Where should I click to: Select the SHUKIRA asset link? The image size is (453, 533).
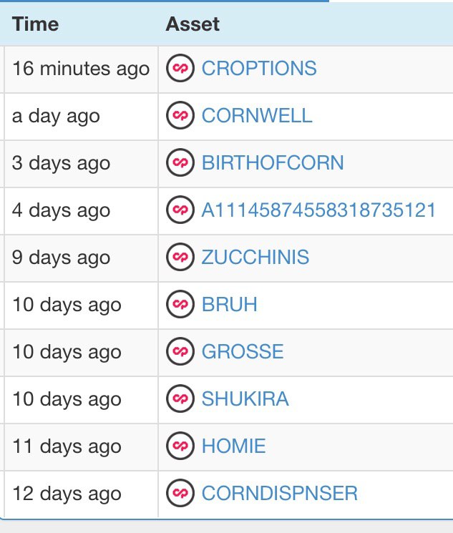click(245, 399)
